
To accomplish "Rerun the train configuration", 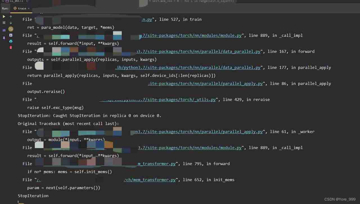I will (4, 16).
